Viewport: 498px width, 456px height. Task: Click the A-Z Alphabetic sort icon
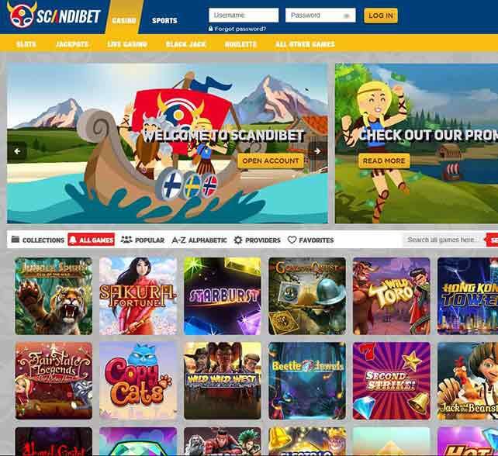click(178, 240)
